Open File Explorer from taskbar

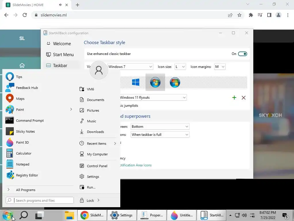click(x=69, y=215)
